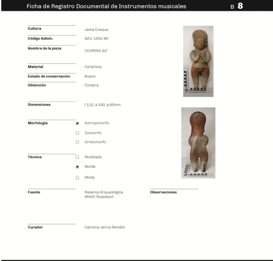The image size is (273, 261).
Task: Click the 'Técnica' section label
Action: coord(35,157)
